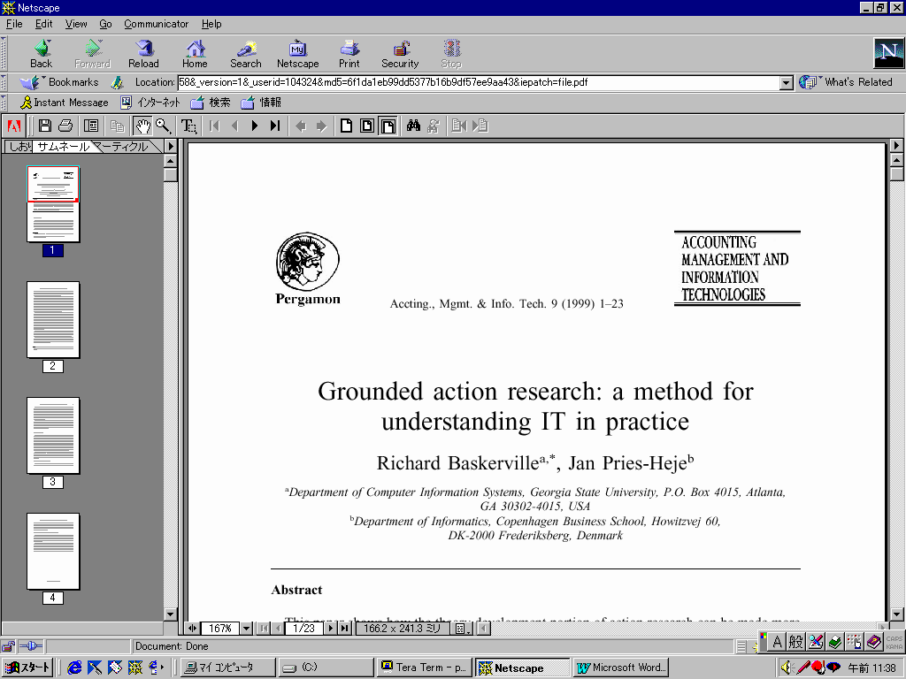Print the PDF using Acrobat printer icon
The image size is (906, 679).
point(65,126)
